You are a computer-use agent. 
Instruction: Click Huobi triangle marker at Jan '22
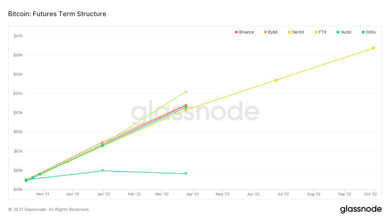coord(103,171)
